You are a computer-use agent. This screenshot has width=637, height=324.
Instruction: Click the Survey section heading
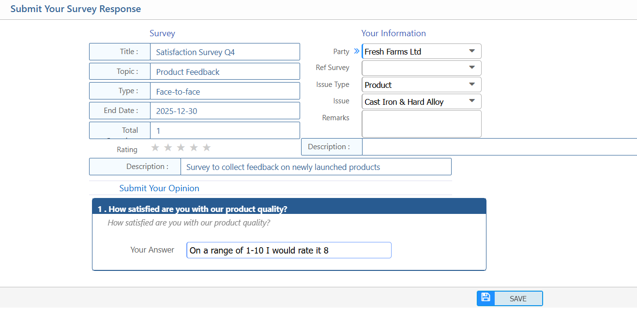point(162,33)
